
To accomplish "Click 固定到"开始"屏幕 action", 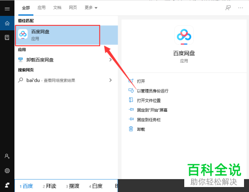I will pos(152,110).
